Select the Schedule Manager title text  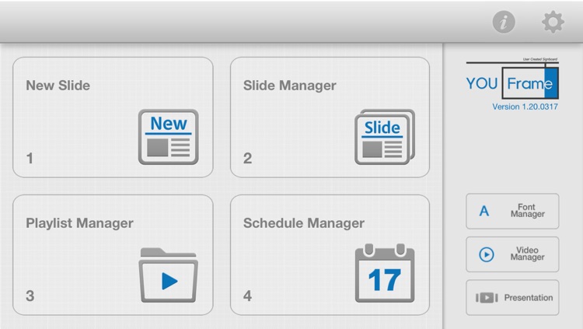pos(304,223)
